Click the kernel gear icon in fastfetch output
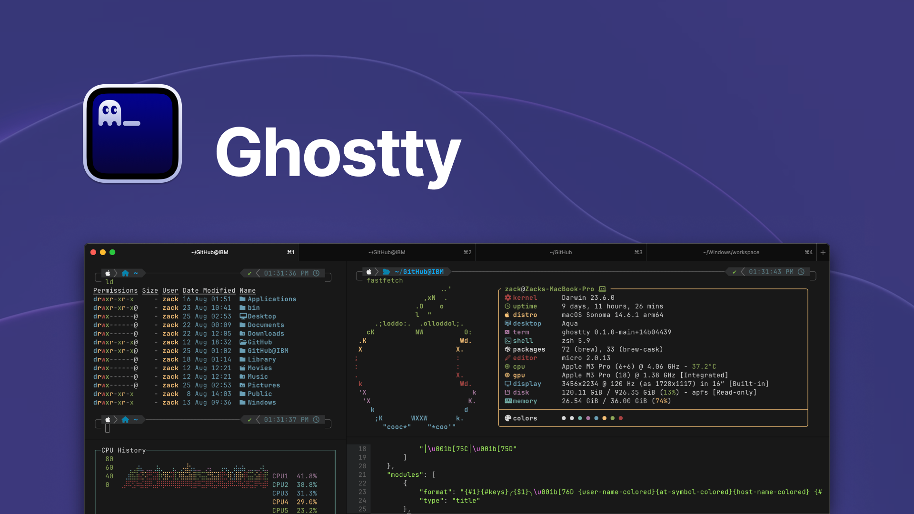This screenshot has width=914, height=514. (x=508, y=297)
